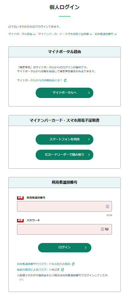Click external link icon after パスワードをお忘れの場合
The image size is (130, 296).
tap(73, 264)
